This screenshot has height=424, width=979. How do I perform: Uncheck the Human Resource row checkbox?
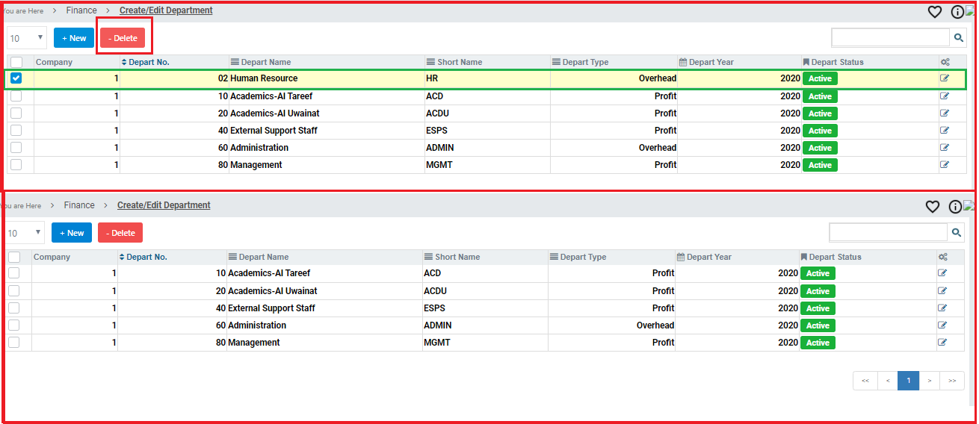click(x=16, y=78)
